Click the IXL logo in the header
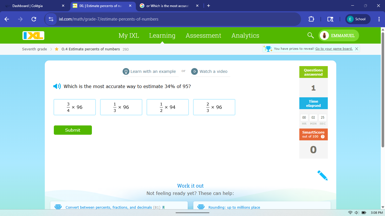 [x=33, y=35]
